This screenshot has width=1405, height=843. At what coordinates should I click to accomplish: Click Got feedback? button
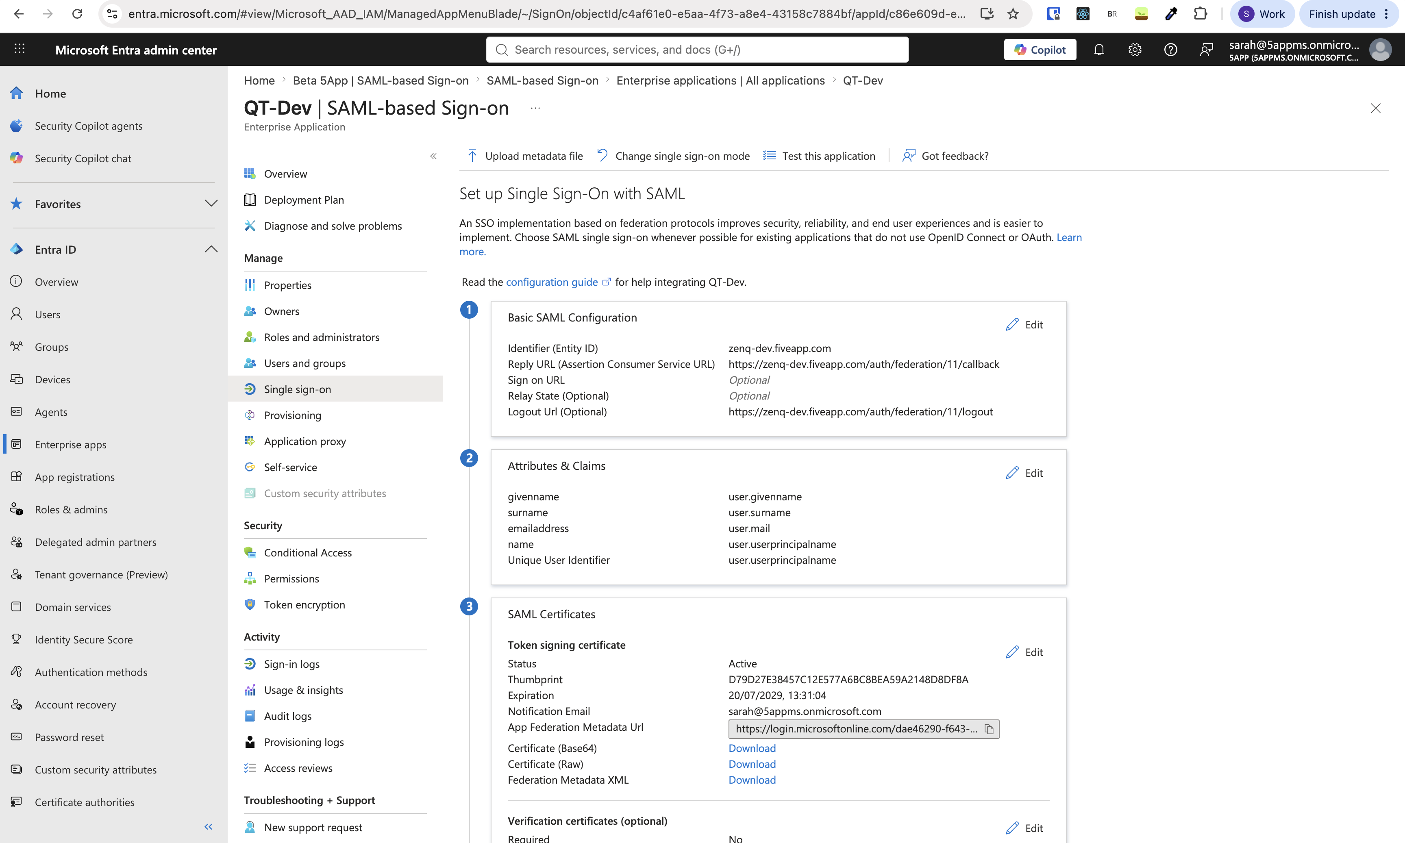[x=945, y=156]
